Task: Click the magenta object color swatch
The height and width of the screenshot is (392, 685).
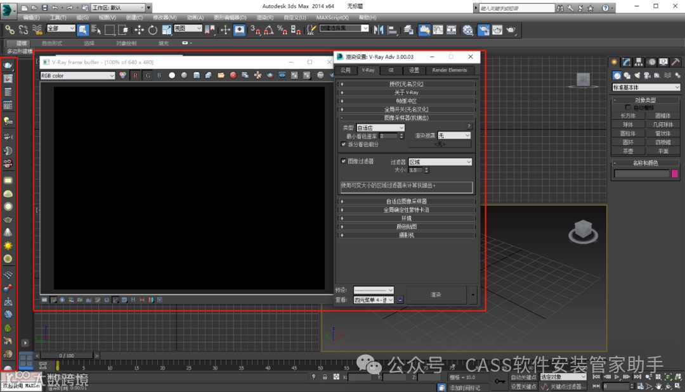Action: tap(674, 174)
